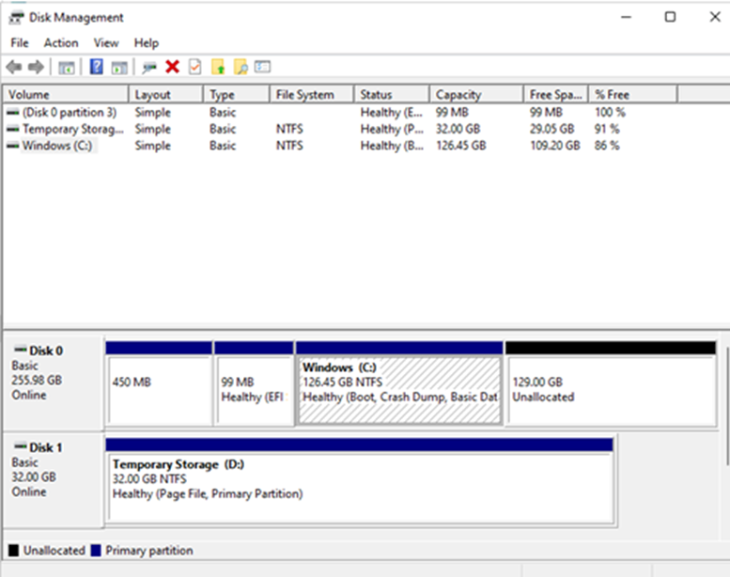The width and height of the screenshot is (730, 577).
Task: Click the Disk Management title bar icon
Action: [x=16, y=18]
